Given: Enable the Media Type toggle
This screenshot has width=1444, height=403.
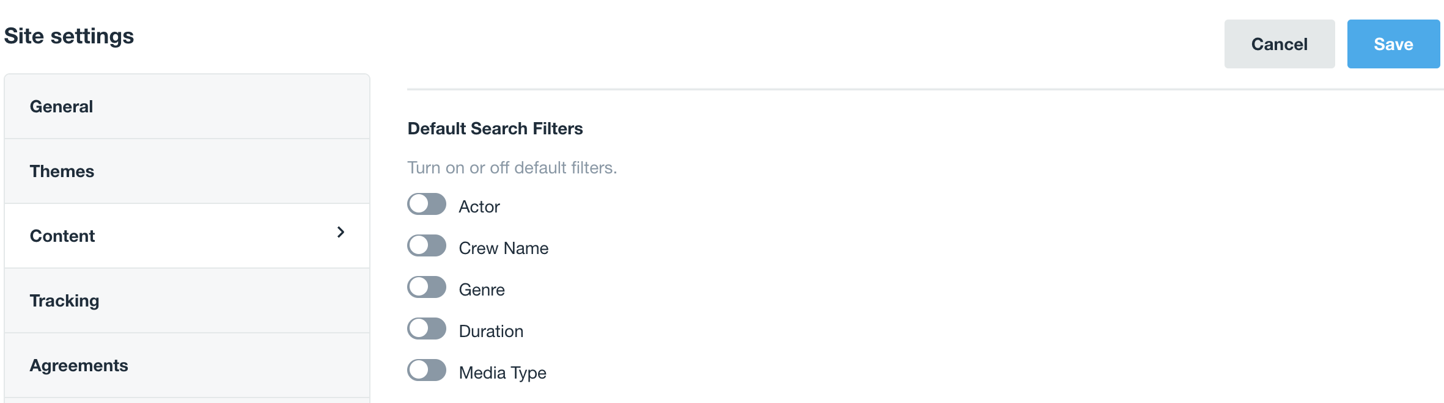Looking at the screenshot, I should (x=427, y=371).
